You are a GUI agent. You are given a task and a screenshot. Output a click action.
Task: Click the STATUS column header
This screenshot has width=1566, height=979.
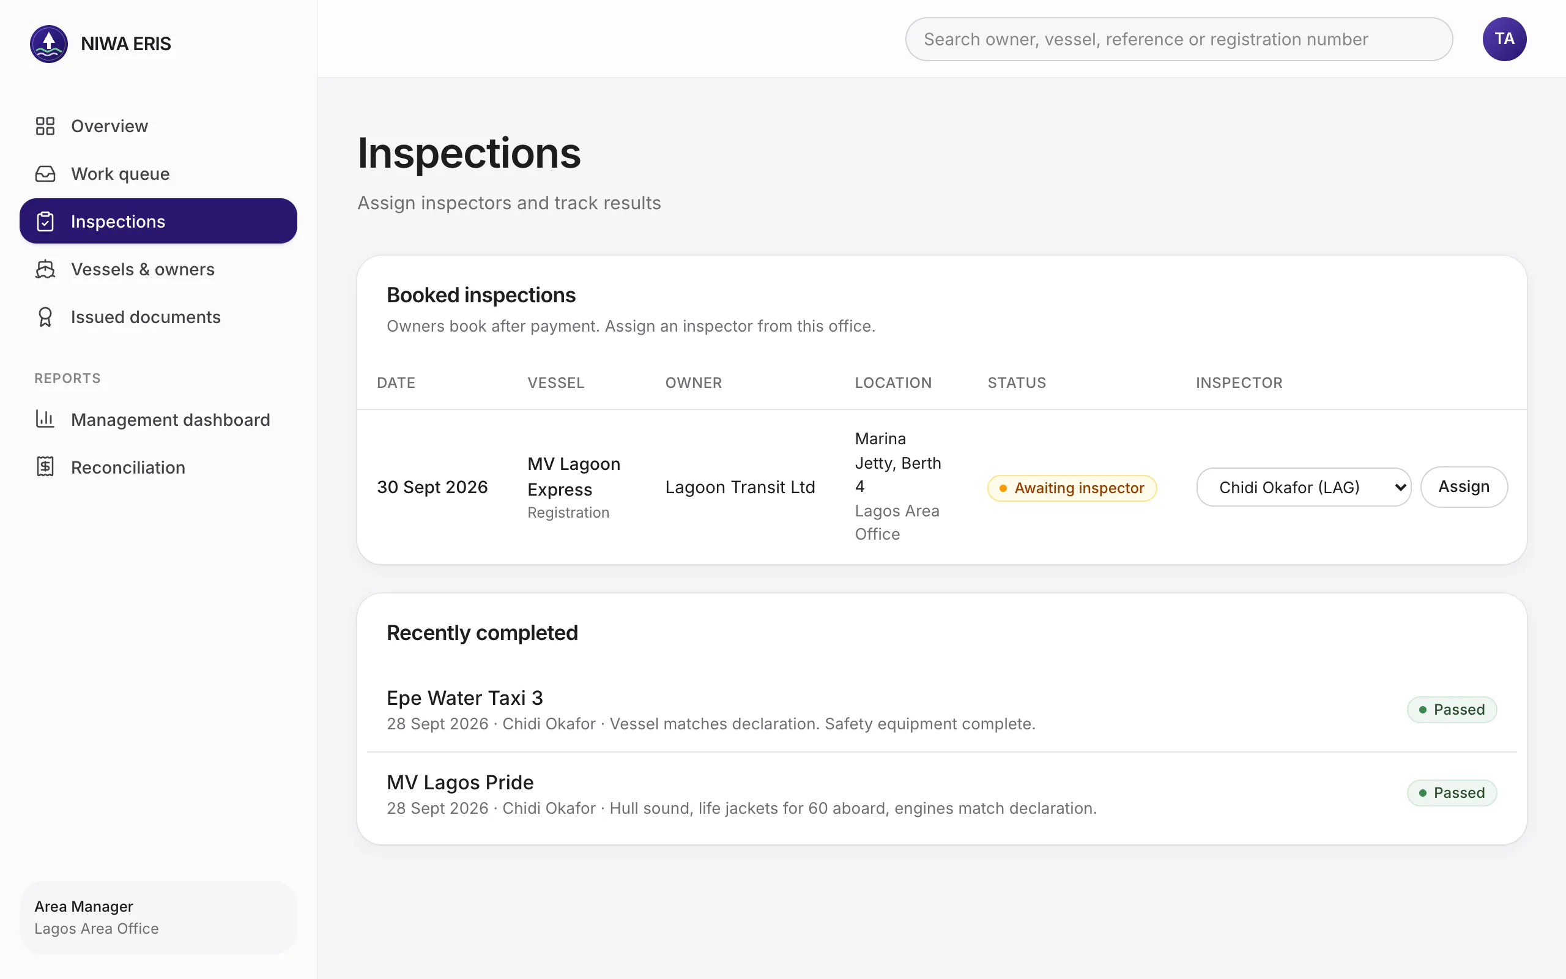coord(1017,382)
